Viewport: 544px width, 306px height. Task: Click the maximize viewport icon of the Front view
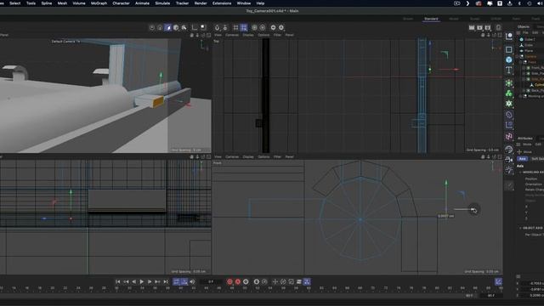click(500, 156)
